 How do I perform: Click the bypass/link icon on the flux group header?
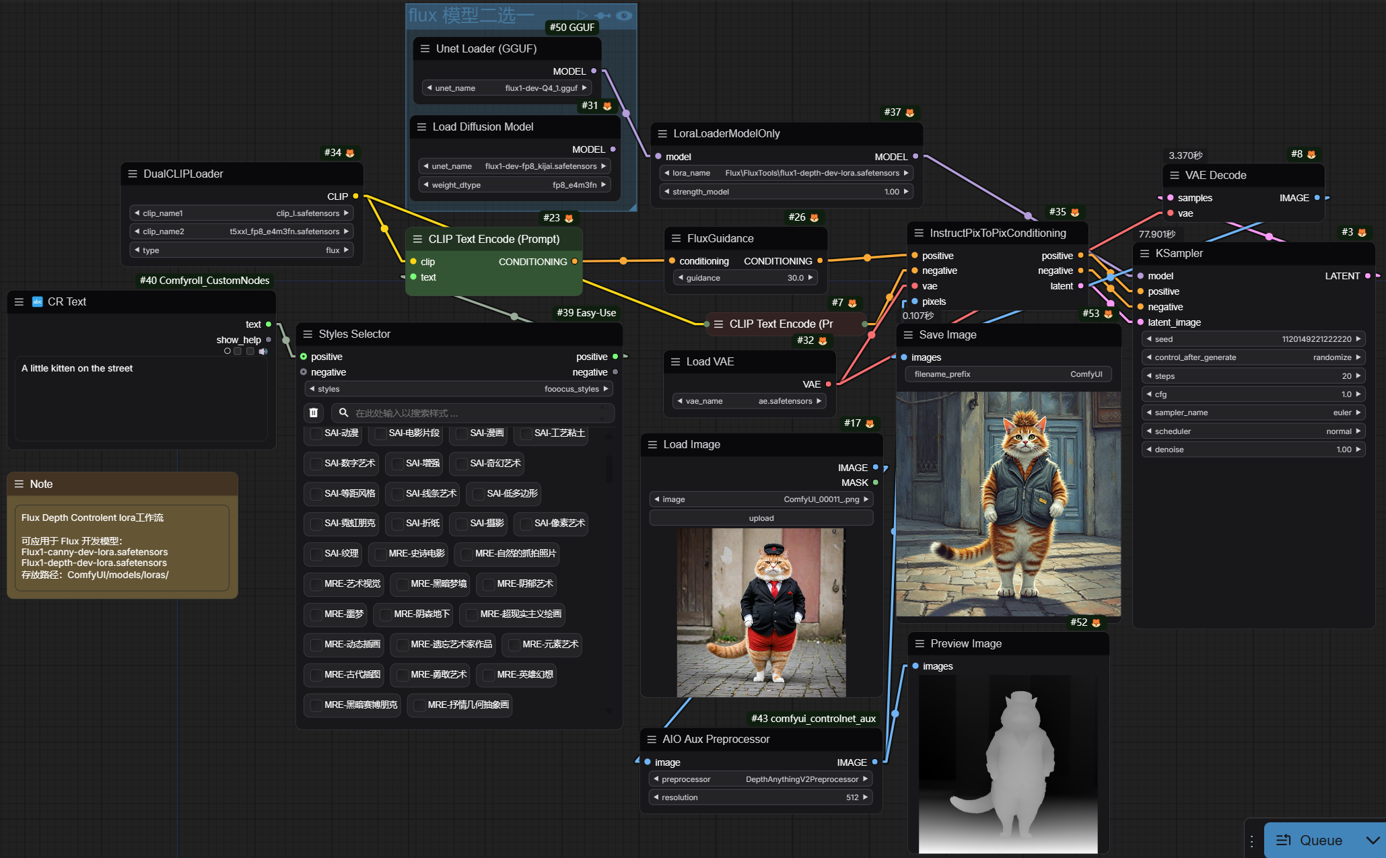click(602, 15)
